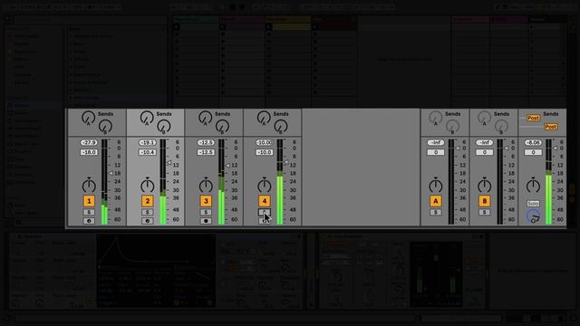
Task: Reset Master peak level -8.06
Action: pyautogui.click(x=533, y=142)
